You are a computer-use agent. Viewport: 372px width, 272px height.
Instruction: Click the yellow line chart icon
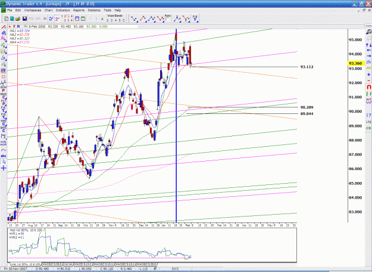(x=368, y=69)
